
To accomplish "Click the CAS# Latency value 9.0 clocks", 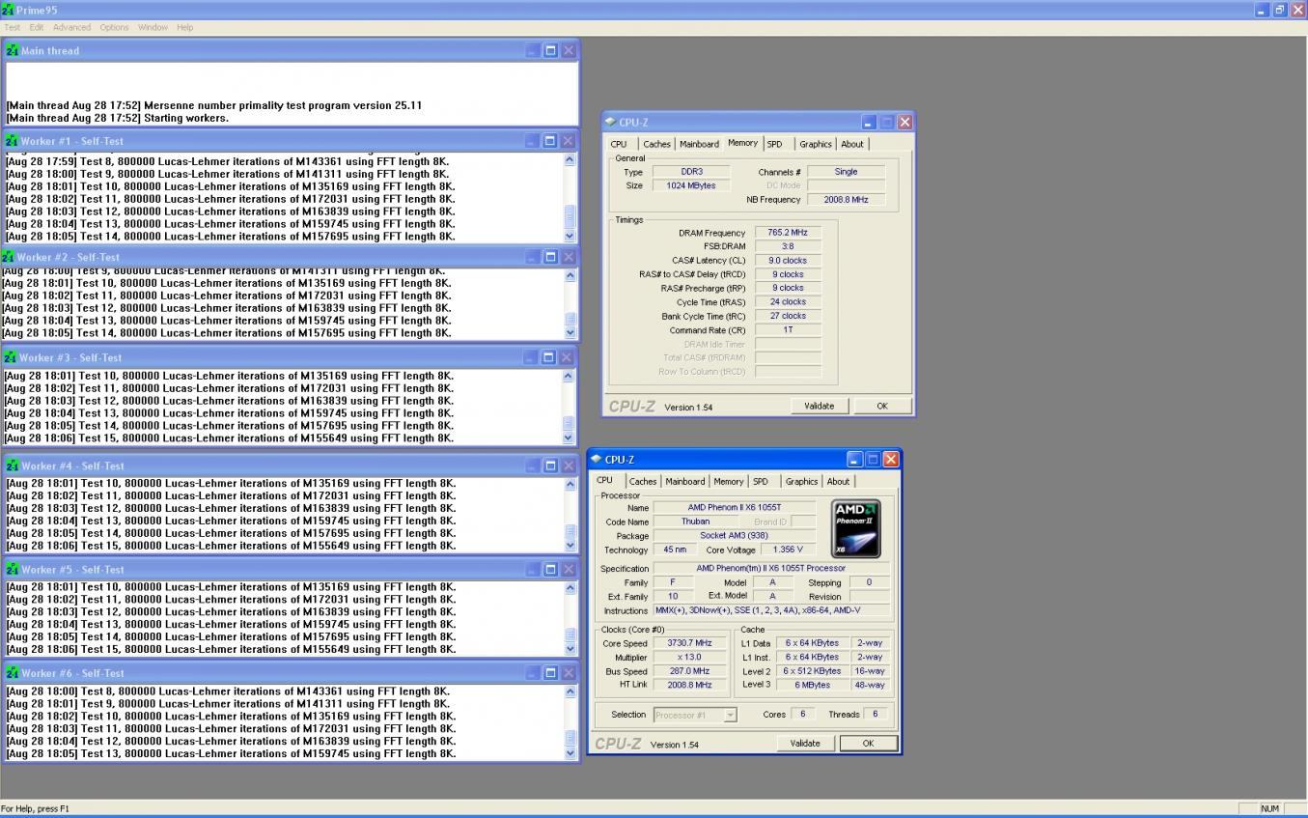I will coord(788,261).
